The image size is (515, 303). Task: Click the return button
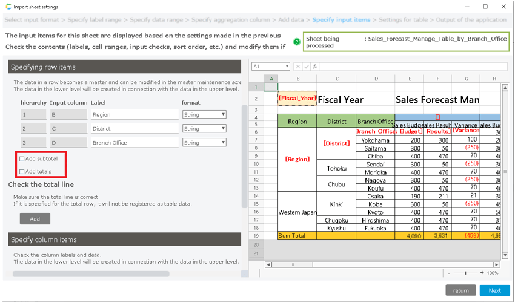(460, 290)
